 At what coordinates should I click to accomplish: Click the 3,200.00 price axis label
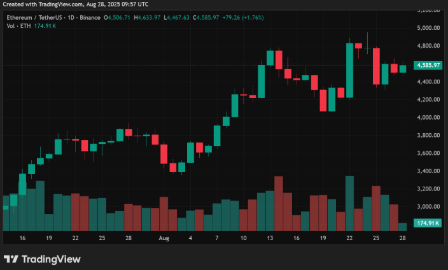pos(428,188)
